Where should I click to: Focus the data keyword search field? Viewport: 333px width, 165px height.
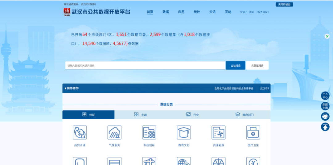tap(145, 65)
